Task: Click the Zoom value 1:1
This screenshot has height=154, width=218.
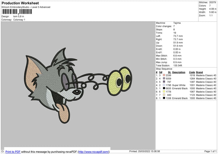Action: pos(211,15)
